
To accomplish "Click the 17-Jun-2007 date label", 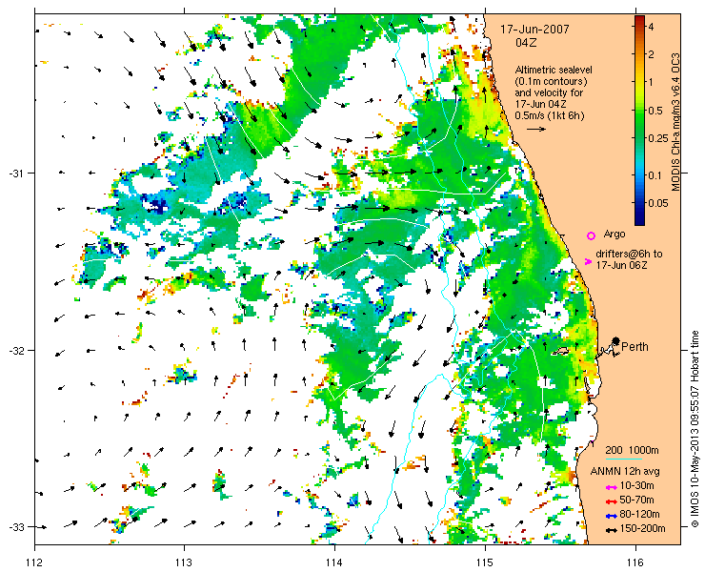I will (x=535, y=30).
